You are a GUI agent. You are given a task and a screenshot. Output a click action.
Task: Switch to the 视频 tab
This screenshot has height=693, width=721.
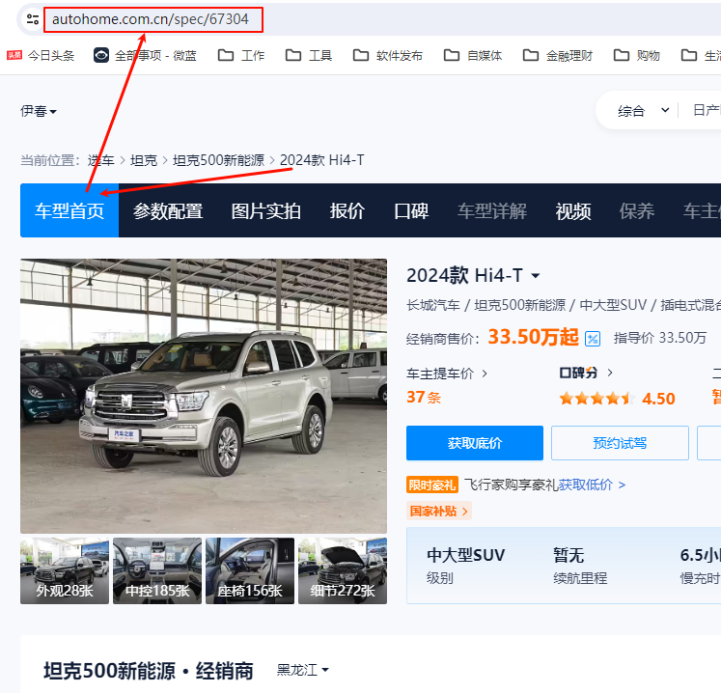coord(573,211)
